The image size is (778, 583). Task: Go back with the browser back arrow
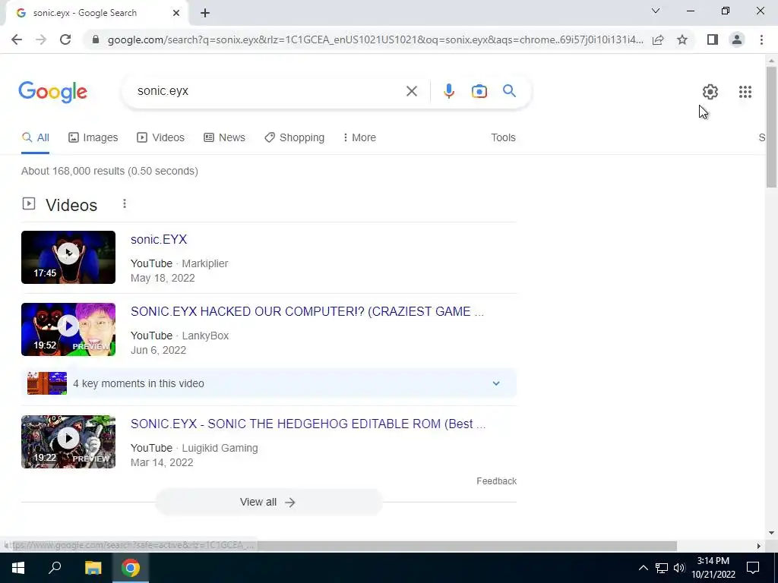click(x=17, y=39)
